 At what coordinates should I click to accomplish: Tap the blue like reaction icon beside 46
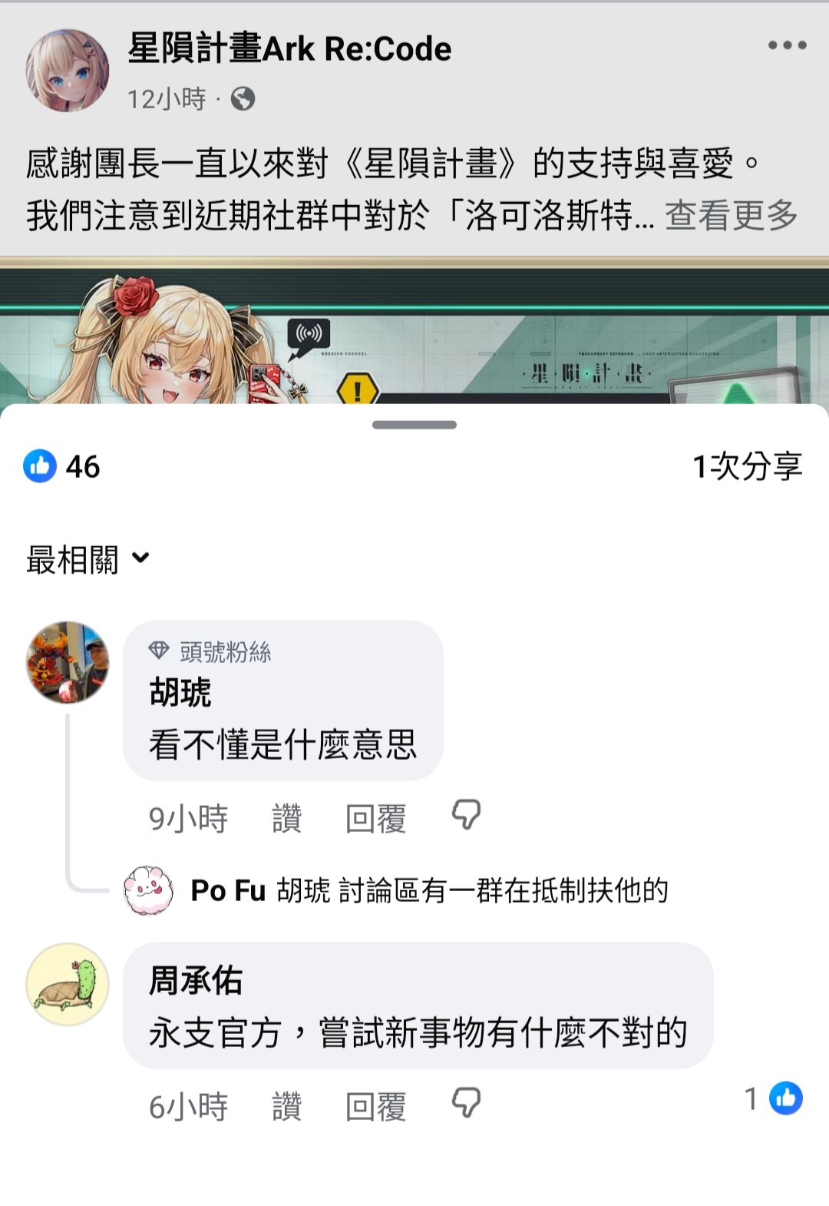pyautogui.click(x=40, y=466)
